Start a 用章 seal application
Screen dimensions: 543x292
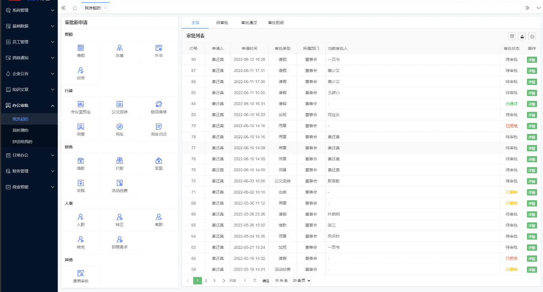(81, 127)
